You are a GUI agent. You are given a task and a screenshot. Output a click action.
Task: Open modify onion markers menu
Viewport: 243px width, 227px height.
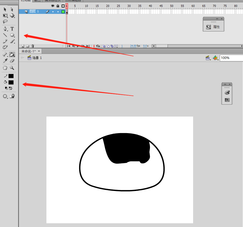pos(116,46)
